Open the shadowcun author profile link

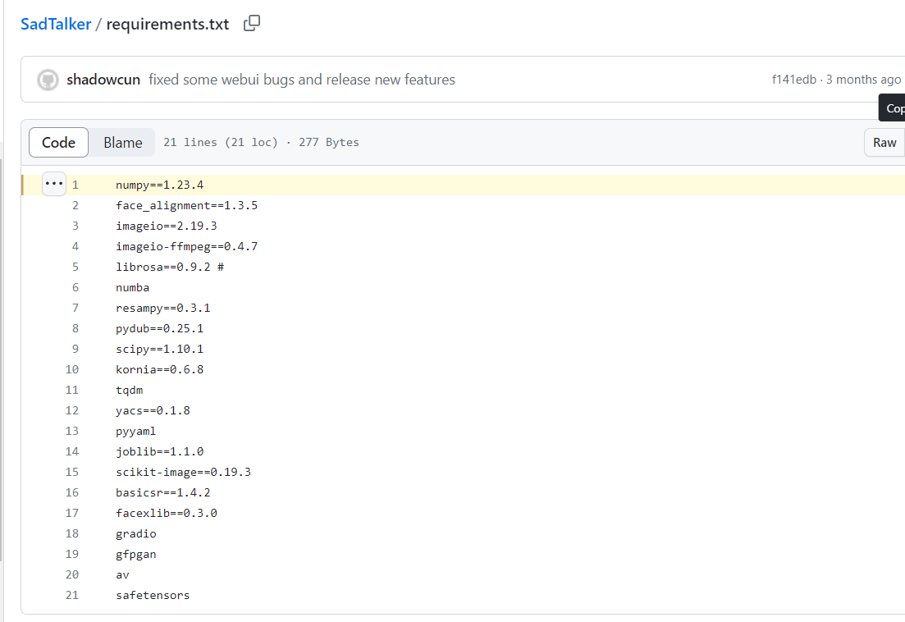coord(103,80)
